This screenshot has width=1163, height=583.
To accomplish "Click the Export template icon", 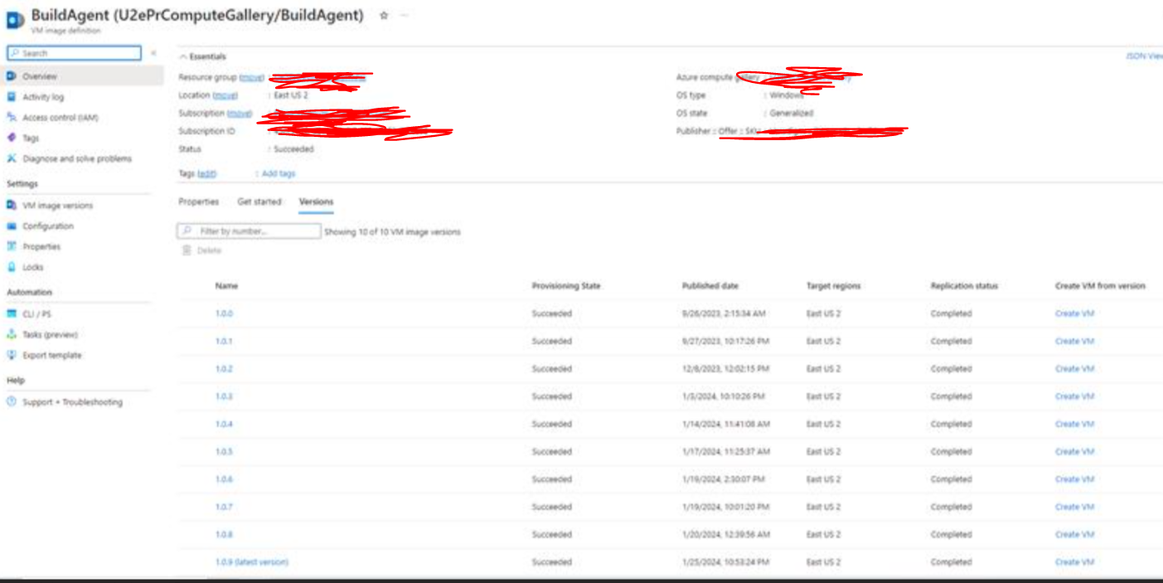I will click(x=12, y=355).
